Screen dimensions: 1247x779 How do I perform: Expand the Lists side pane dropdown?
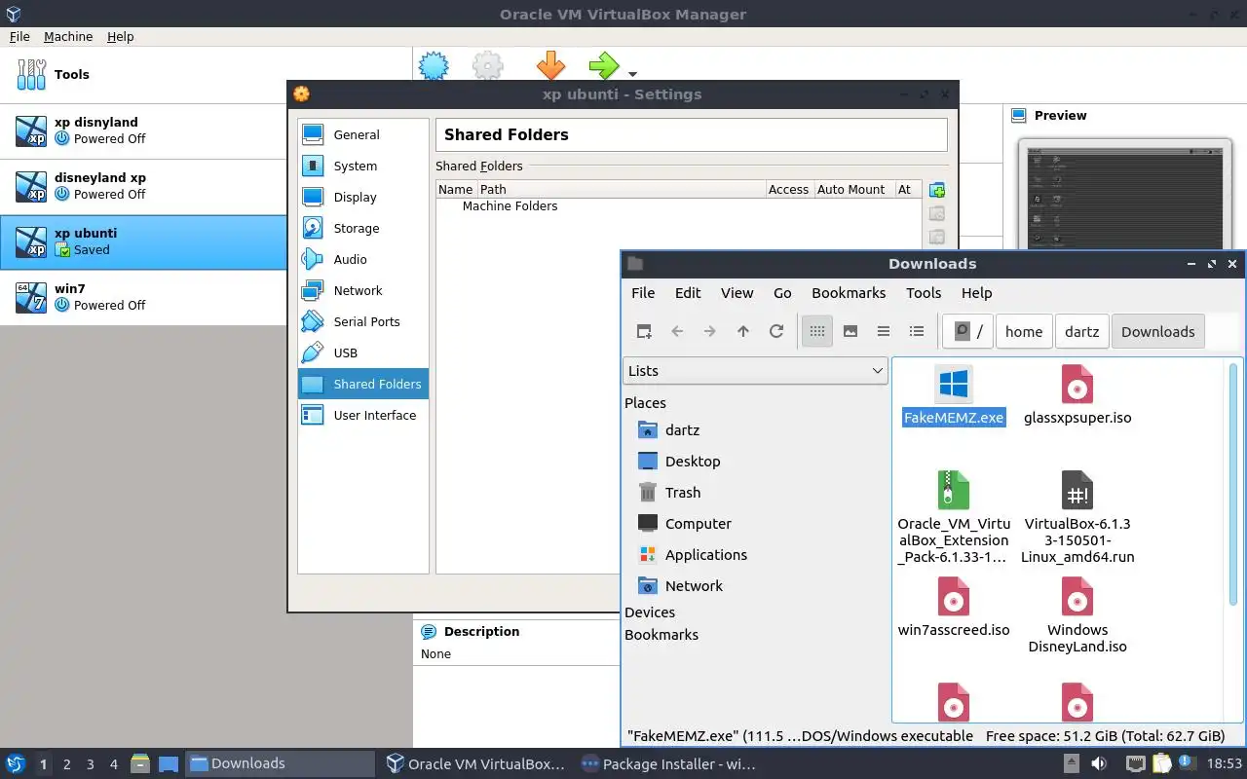pos(755,370)
